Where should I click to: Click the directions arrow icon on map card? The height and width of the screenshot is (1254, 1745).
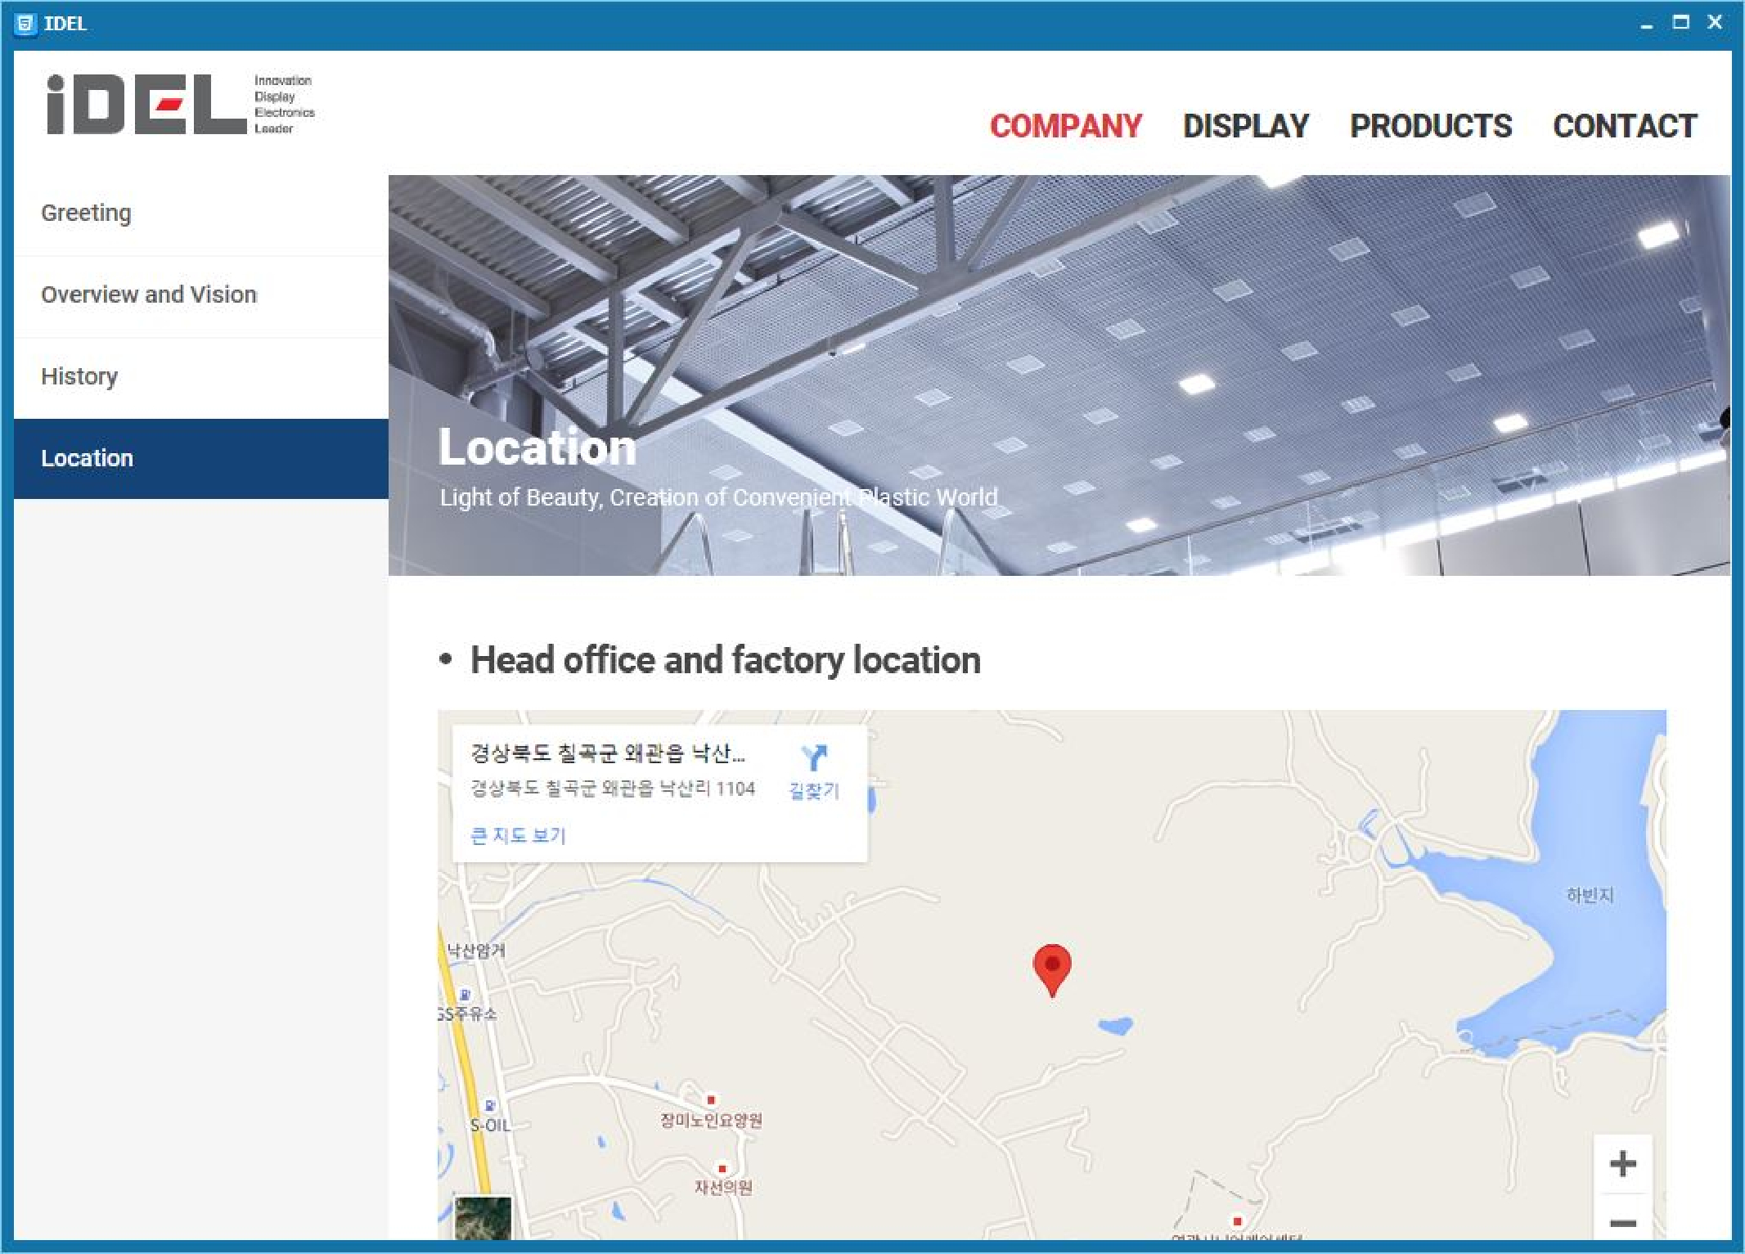click(x=814, y=757)
